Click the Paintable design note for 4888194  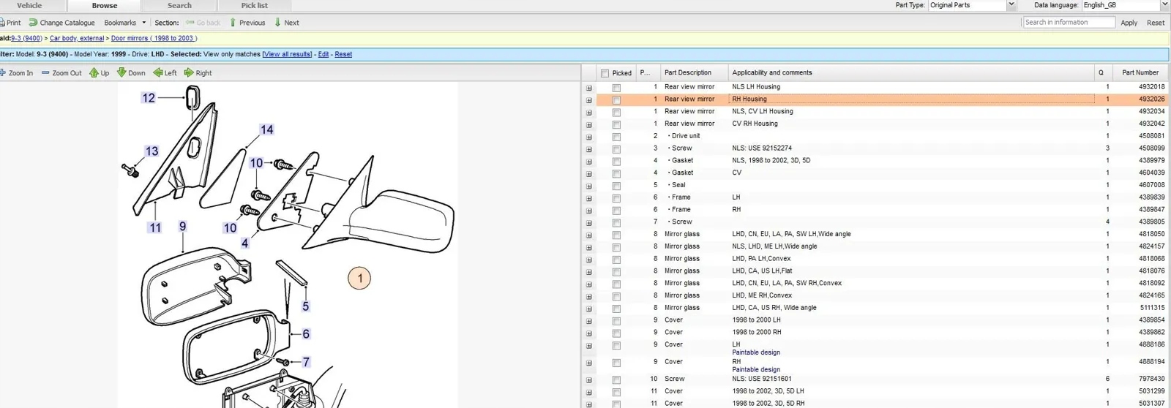(x=756, y=370)
